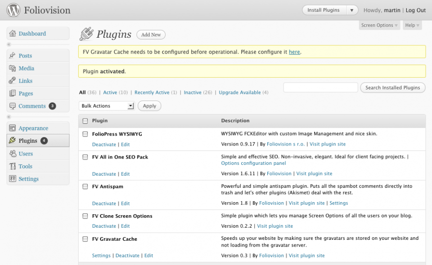Viewport: 432px width, 265px height.
Task: Click the Plugins update badge showing 4
Action: coord(44,141)
